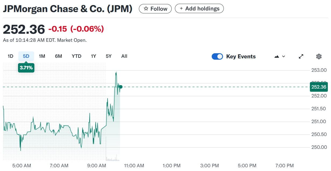The height and width of the screenshot is (171, 331).
Task: Open the chart type dropdown chevron
Action: (x=283, y=56)
